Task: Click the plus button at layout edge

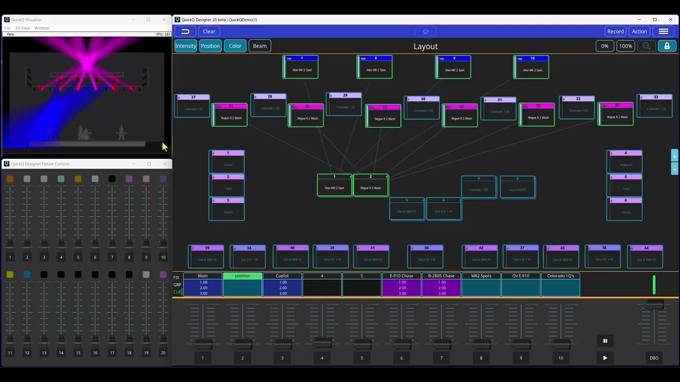Action: (674, 156)
